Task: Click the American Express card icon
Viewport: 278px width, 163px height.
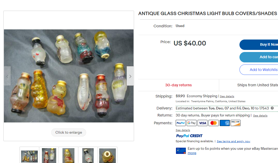Action: [225, 123]
